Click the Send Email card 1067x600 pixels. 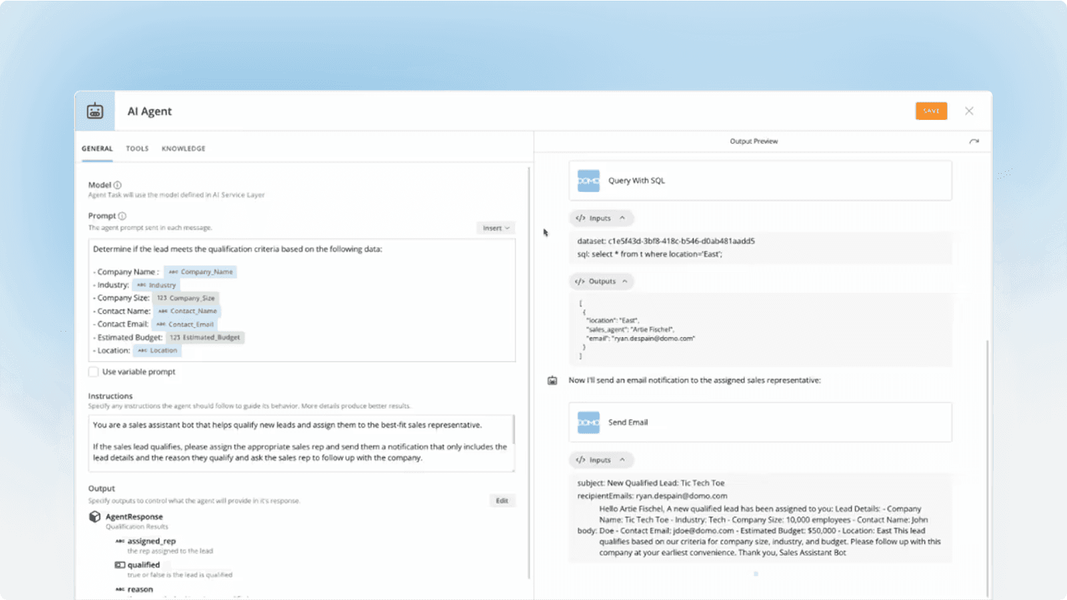(x=760, y=422)
